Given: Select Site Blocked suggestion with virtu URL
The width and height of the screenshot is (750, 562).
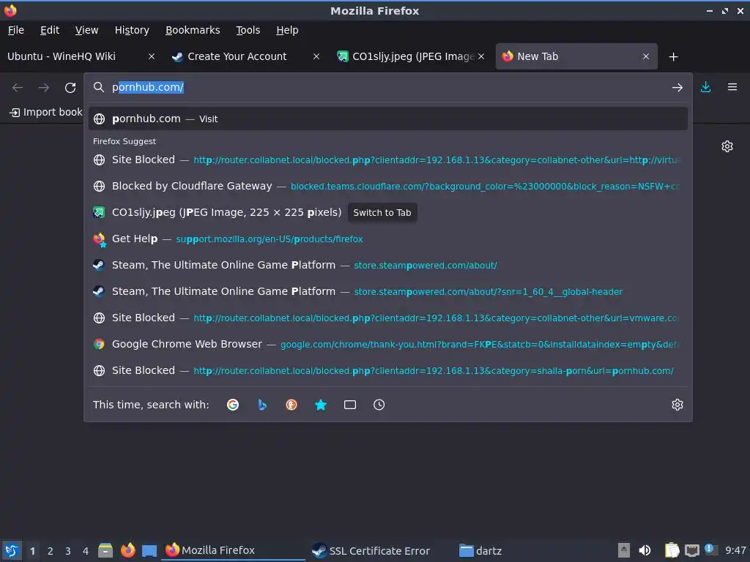Looking at the screenshot, I should [388, 160].
